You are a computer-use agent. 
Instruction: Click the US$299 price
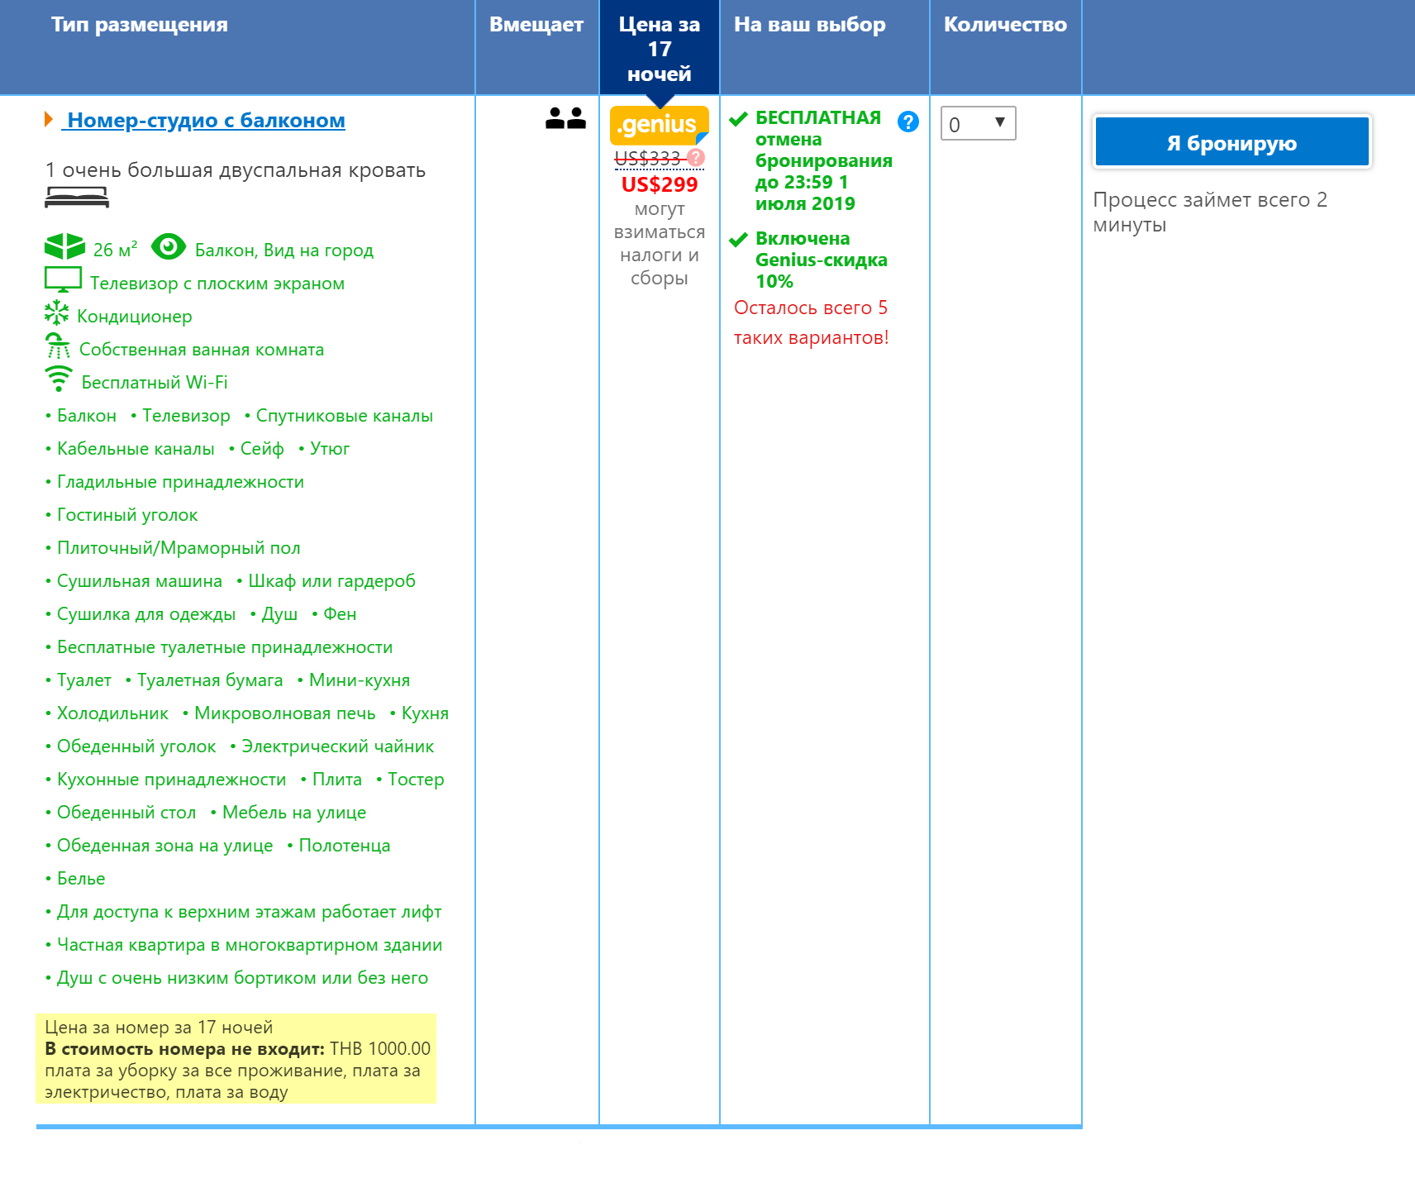coord(660,184)
